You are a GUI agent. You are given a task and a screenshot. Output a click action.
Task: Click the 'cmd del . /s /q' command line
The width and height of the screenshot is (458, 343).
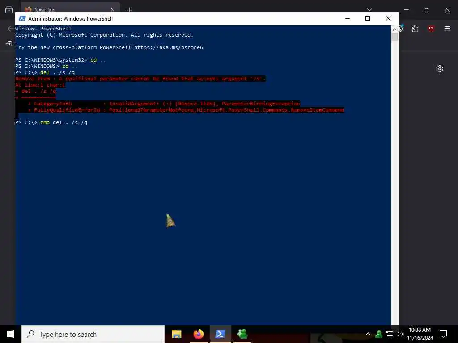point(51,122)
